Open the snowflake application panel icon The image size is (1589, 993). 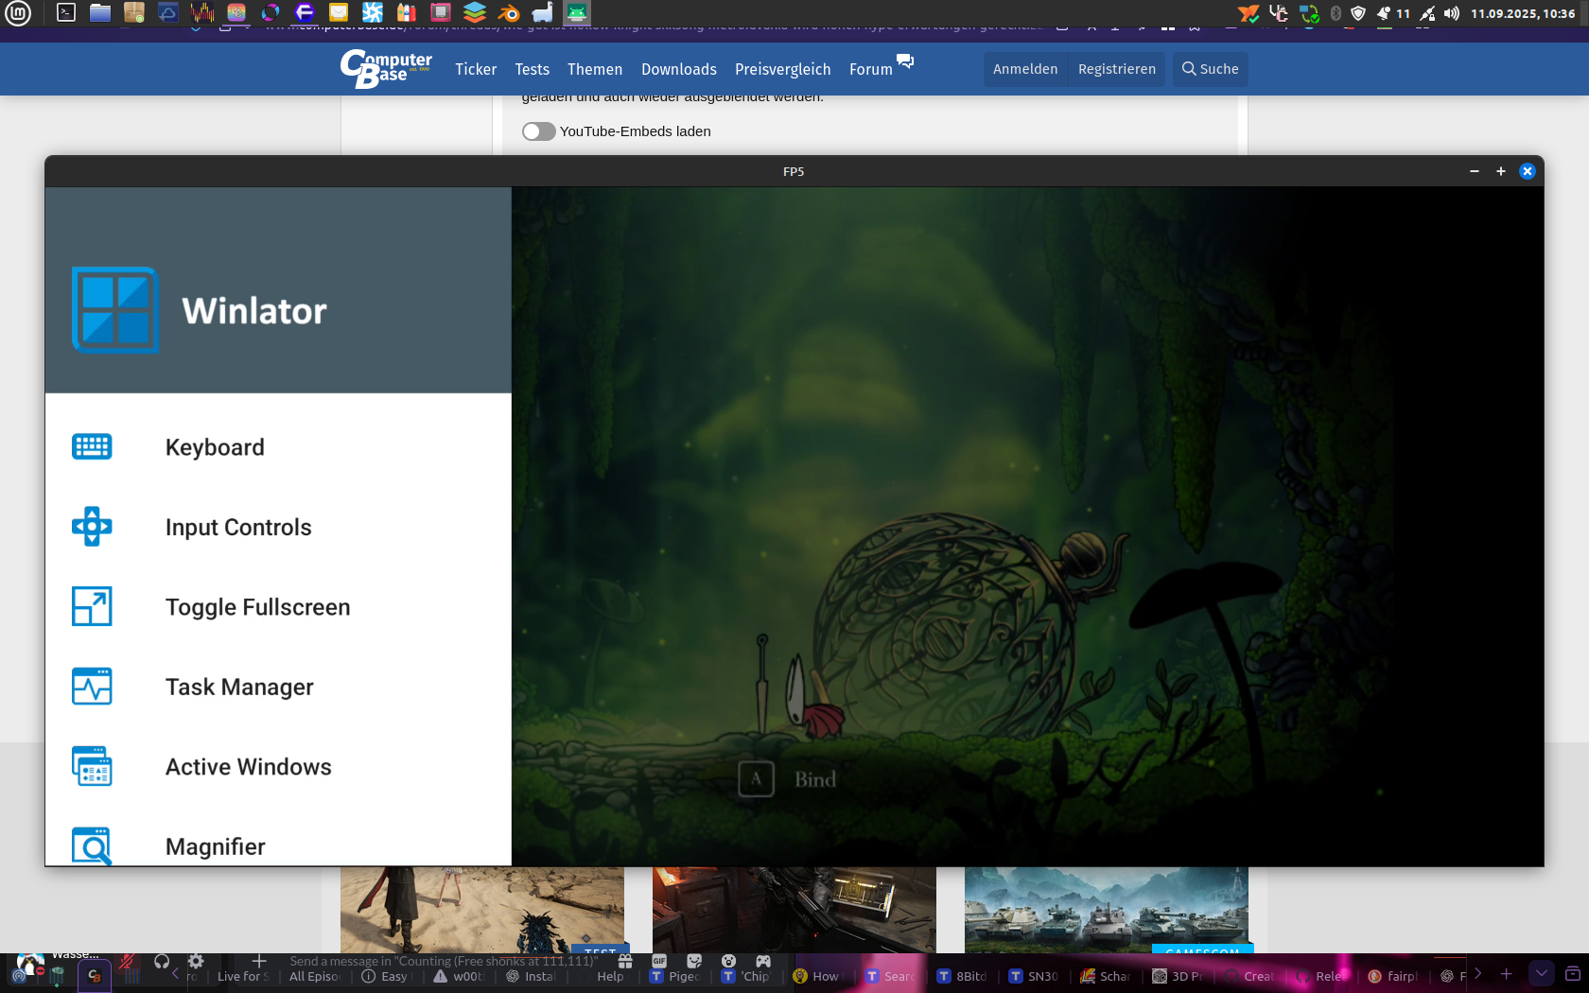pos(373,13)
